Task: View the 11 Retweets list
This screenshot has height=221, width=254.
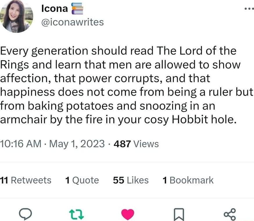Action: pyautogui.click(x=26, y=180)
